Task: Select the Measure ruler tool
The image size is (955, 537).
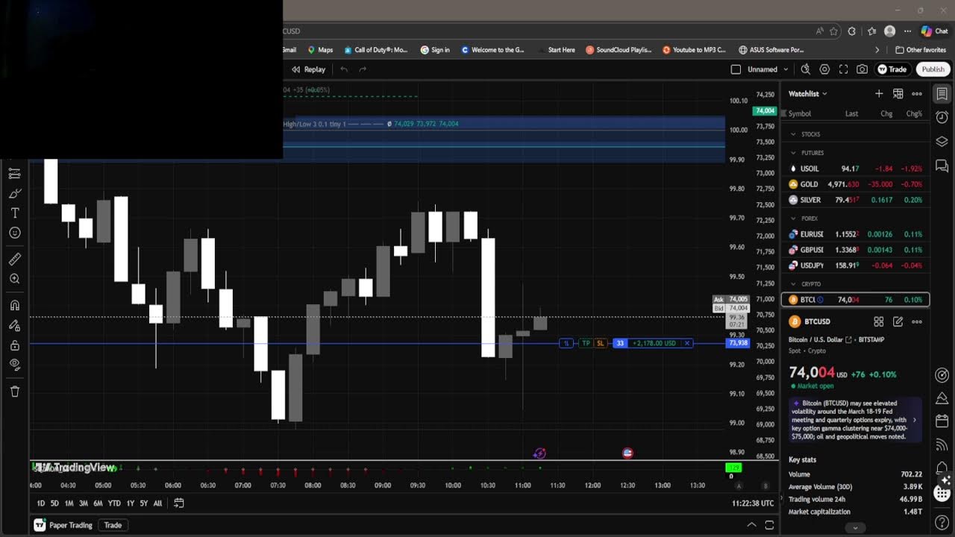Action: tap(14, 260)
